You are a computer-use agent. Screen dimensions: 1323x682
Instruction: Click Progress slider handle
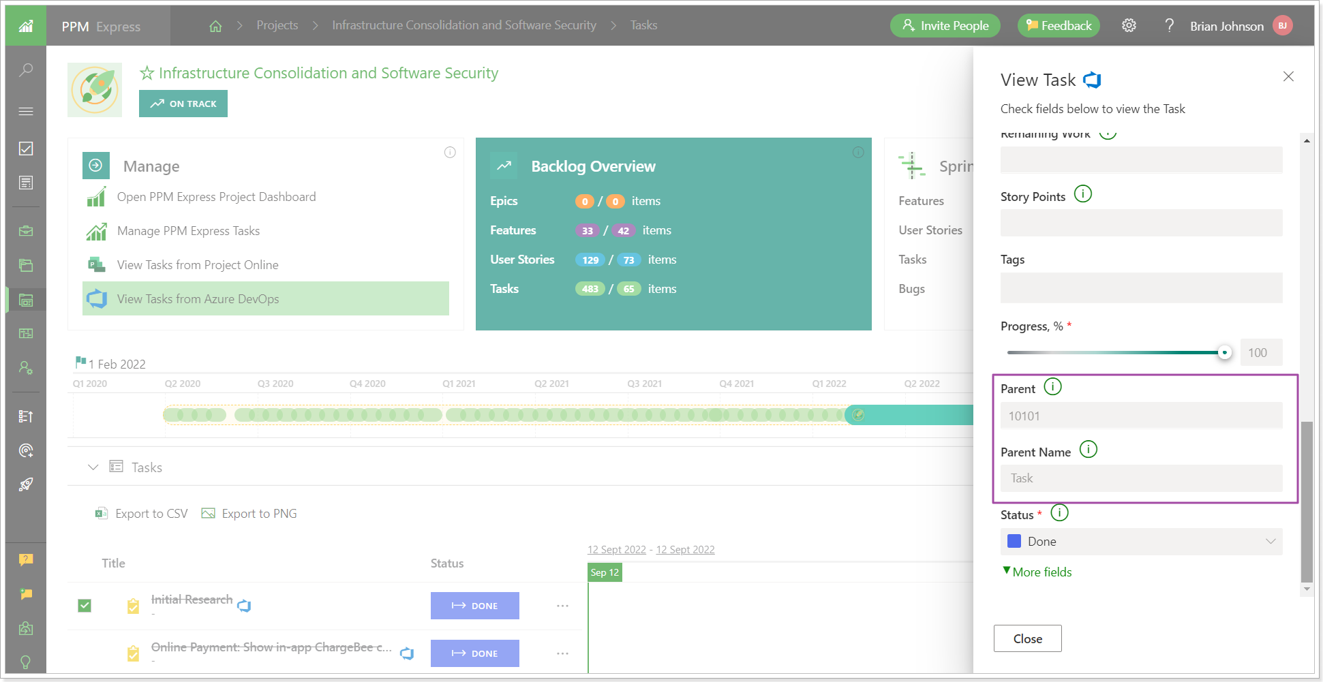coord(1225,352)
